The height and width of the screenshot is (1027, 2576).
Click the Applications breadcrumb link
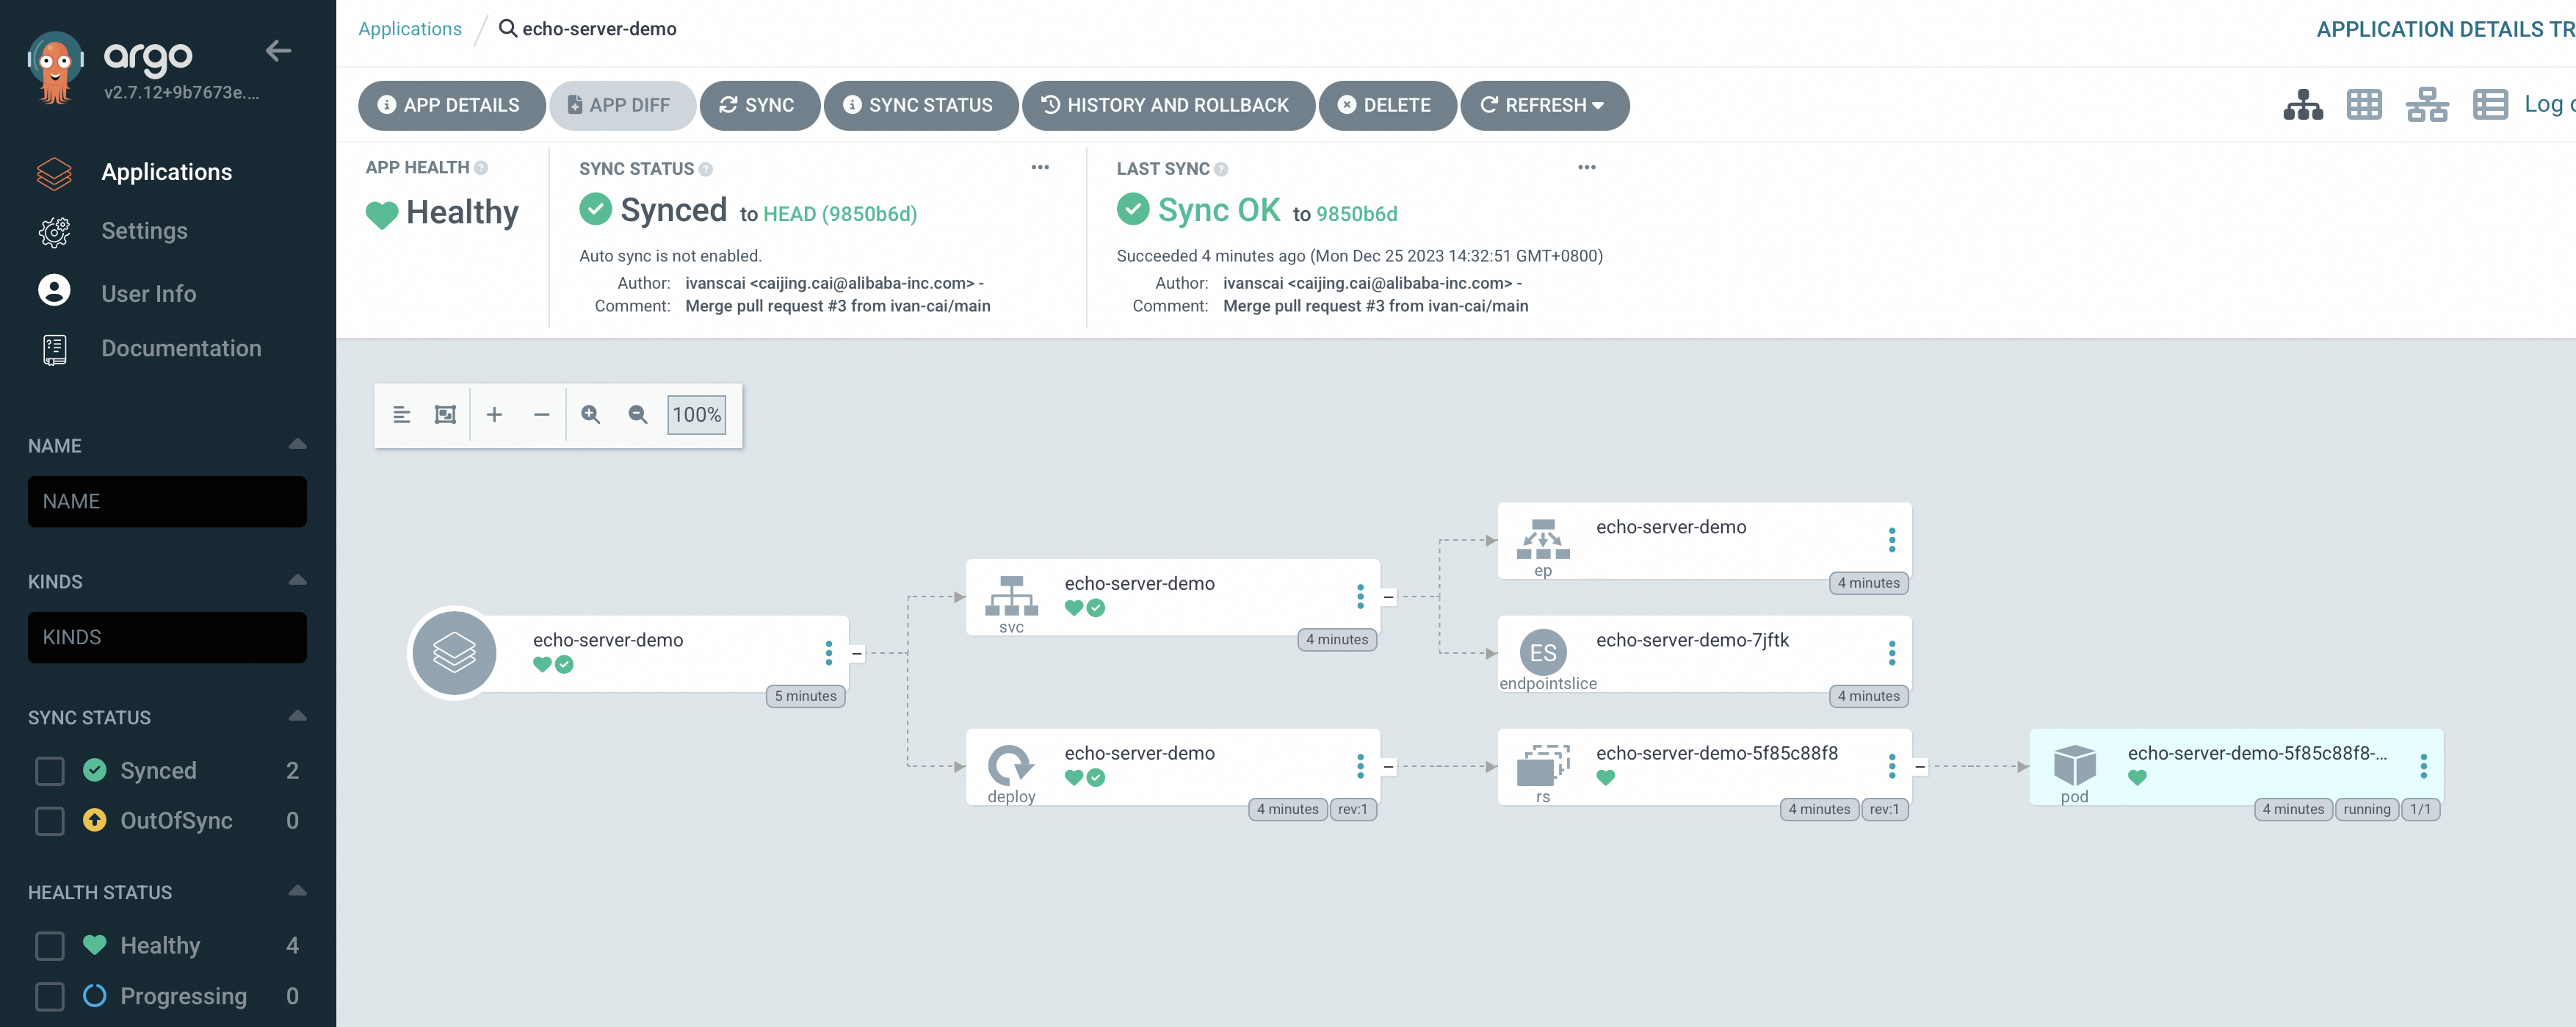point(410,29)
